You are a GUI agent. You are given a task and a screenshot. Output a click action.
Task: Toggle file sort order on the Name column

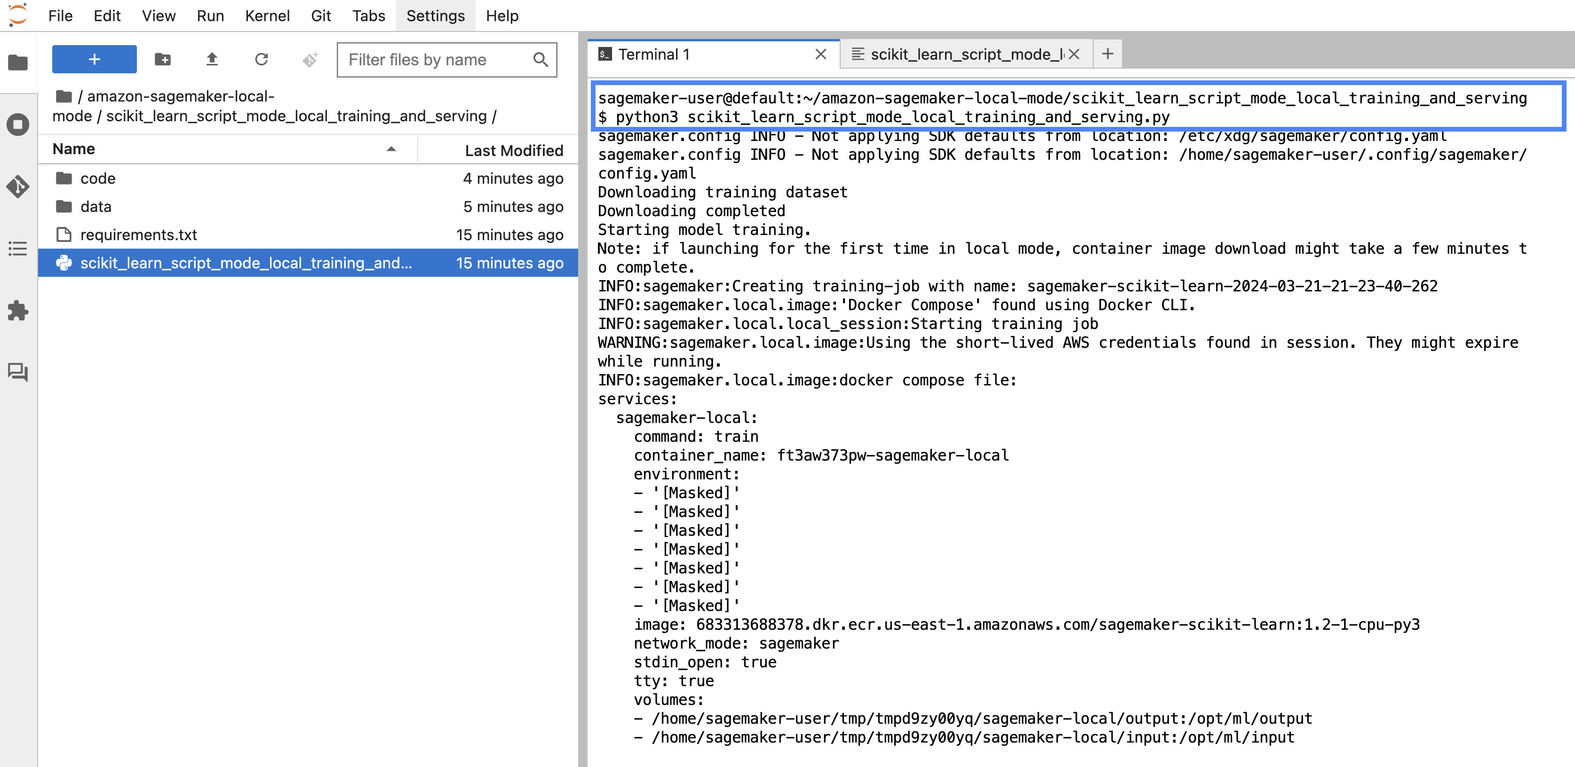tap(73, 149)
